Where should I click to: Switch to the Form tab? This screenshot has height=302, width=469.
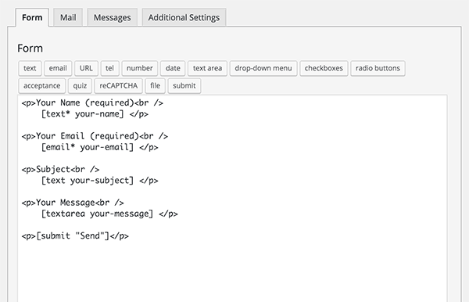pos(32,17)
